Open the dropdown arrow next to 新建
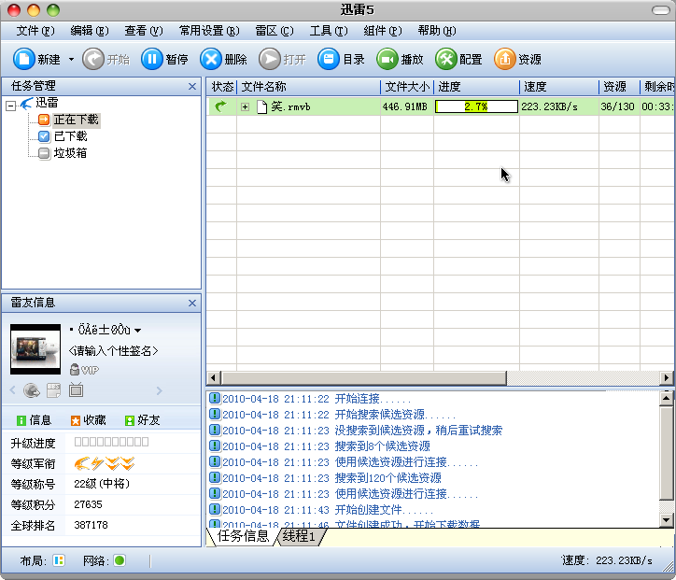The height and width of the screenshot is (580, 676). [71, 60]
